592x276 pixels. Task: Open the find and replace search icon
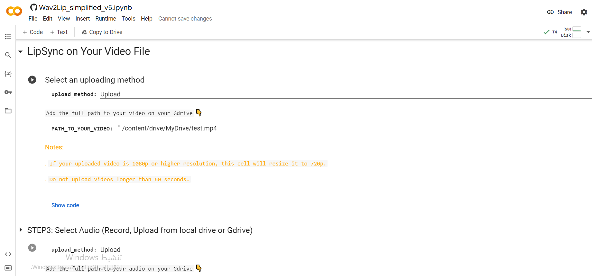[x=8, y=55]
